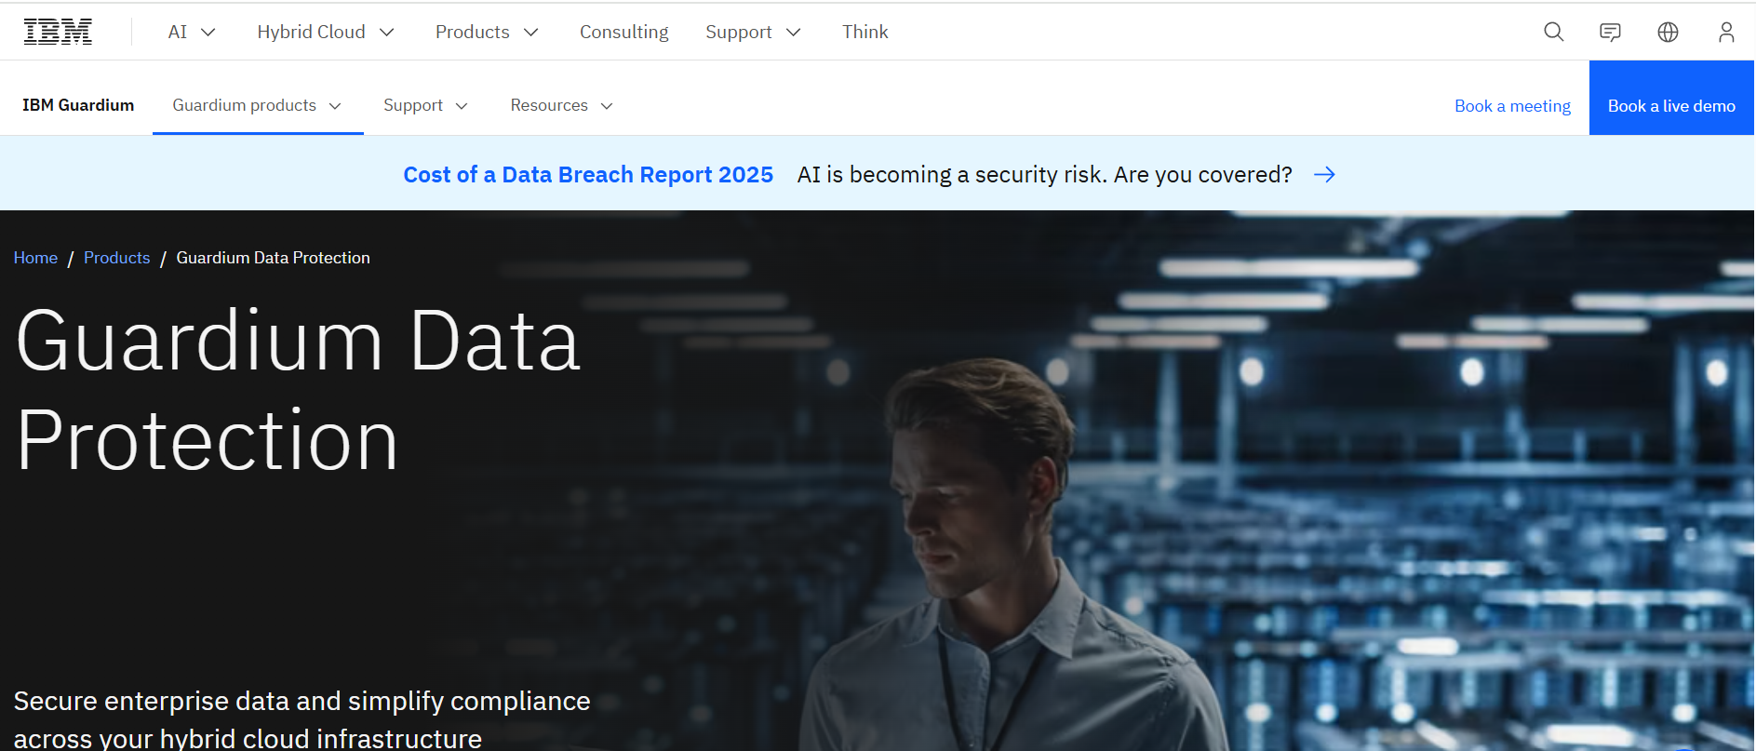Open the user profile icon
This screenshot has height=751, width=1756.
(1726, 32)
